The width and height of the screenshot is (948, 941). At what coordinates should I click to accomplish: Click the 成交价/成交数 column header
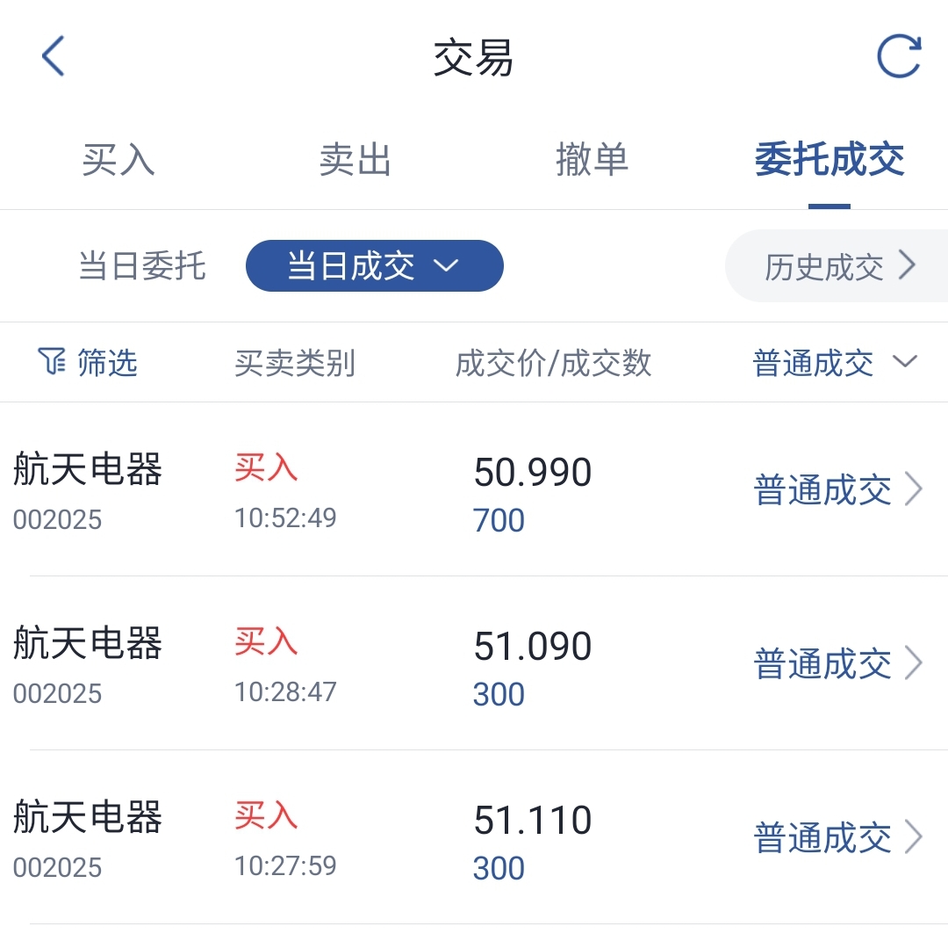[x=553, y=363]
